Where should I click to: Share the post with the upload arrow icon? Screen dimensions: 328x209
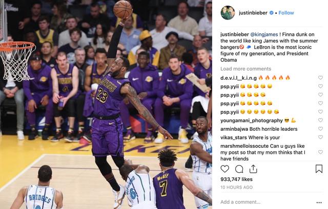click(x=253, y=169)
